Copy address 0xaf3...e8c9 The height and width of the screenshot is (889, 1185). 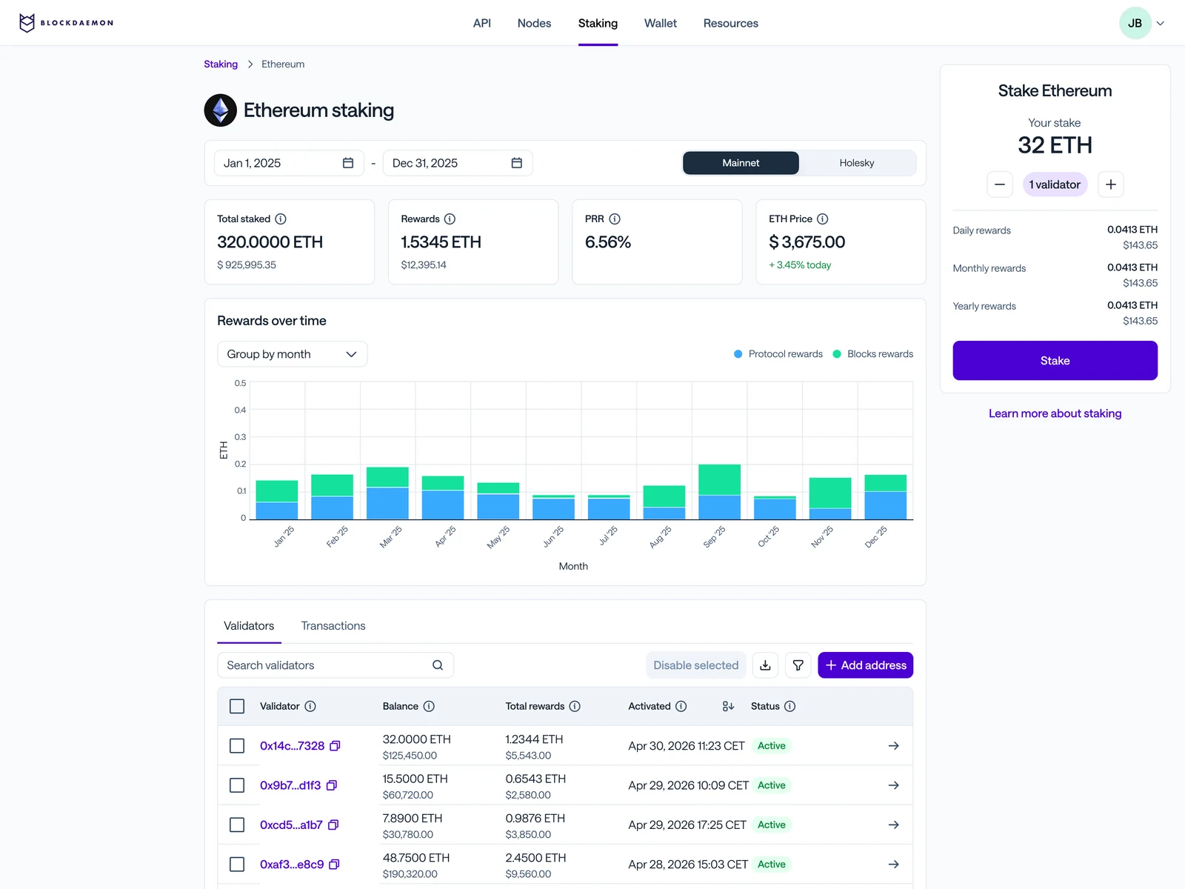click(x=334, y=865)
